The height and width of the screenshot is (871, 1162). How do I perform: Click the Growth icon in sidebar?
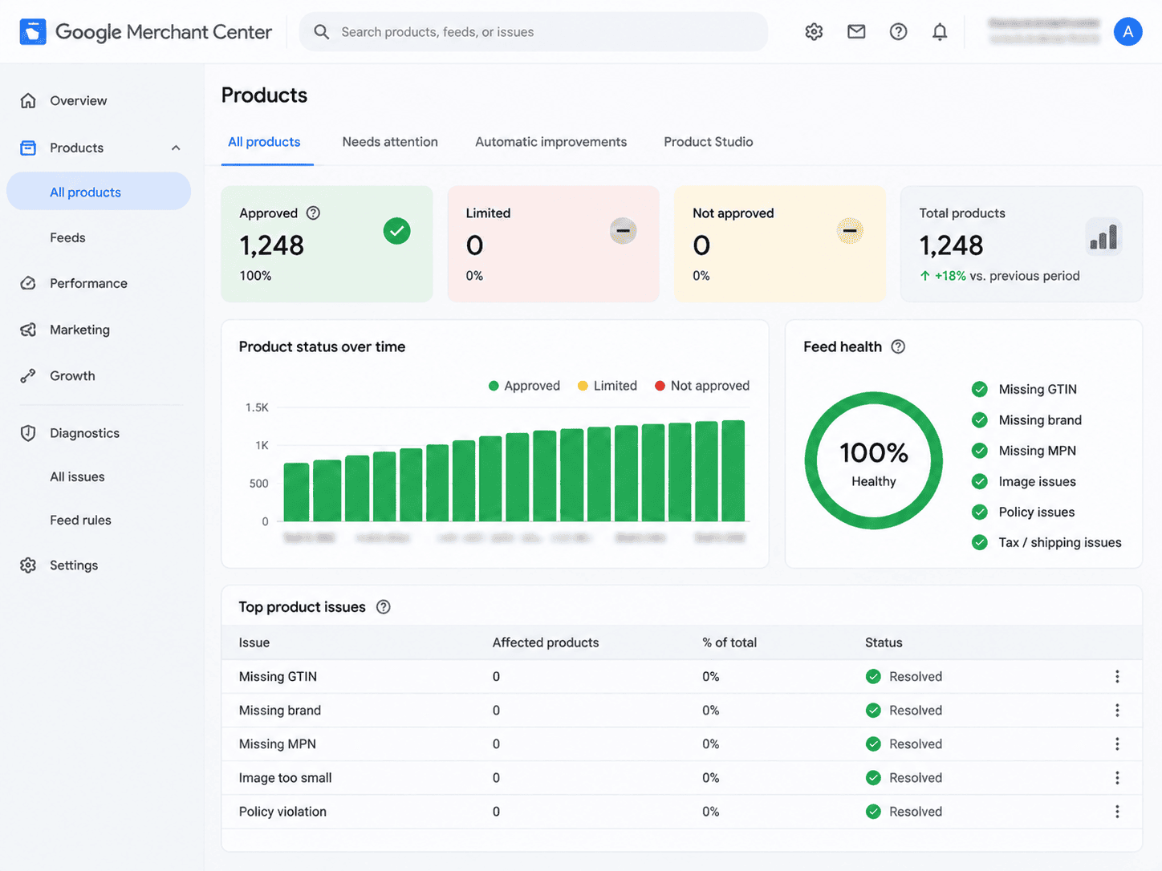[28, 375]
